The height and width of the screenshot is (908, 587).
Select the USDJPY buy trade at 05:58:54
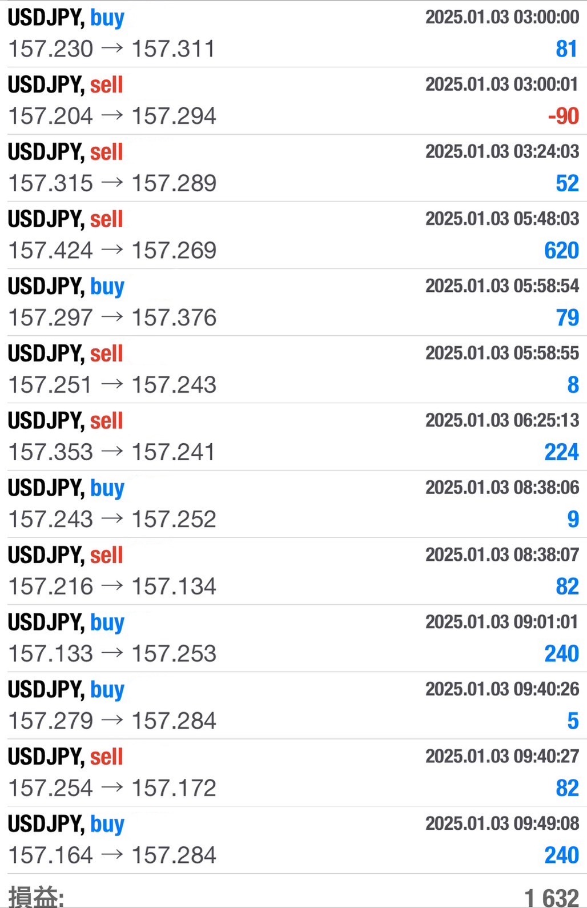click(x=293, y=302)
